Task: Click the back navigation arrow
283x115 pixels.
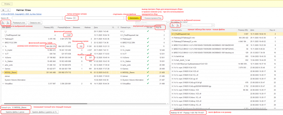Action: (x=3, y=10)
